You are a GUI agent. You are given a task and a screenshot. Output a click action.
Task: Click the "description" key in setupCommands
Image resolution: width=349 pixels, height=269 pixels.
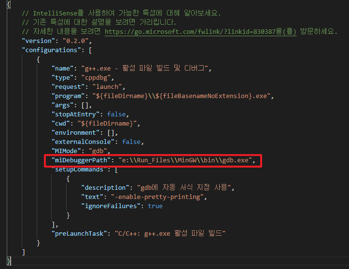(x=104, y=187)
